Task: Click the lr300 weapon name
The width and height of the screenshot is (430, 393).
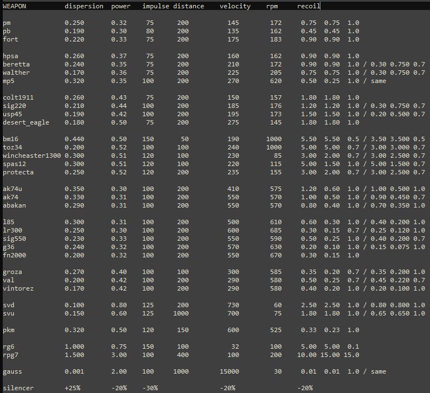Action: (x=12, y=230)
